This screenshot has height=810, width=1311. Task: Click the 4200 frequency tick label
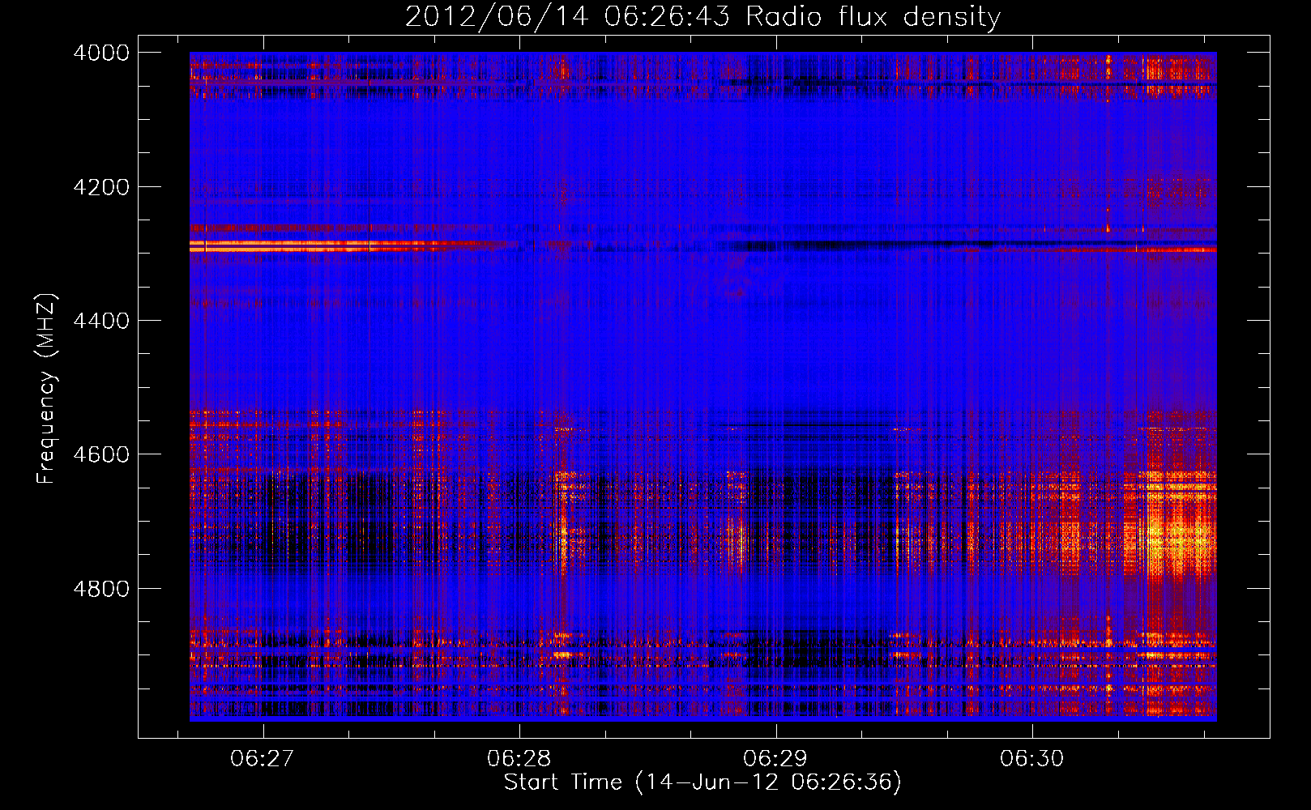101,187
